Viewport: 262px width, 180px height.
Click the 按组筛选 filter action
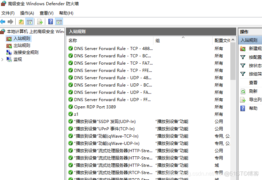[255, 74]
